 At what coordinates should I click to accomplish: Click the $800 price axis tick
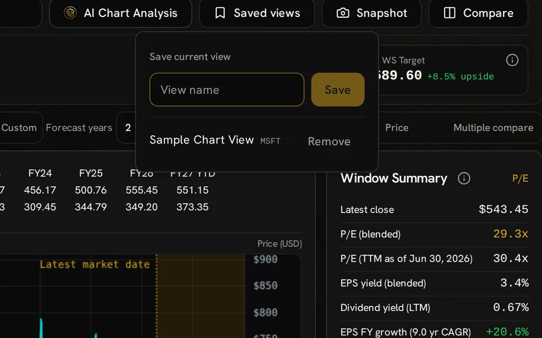pyautogui.click(x=265, y=313)
